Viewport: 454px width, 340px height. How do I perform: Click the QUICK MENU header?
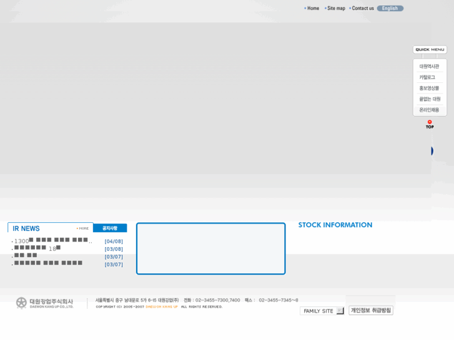click(430, 49)
